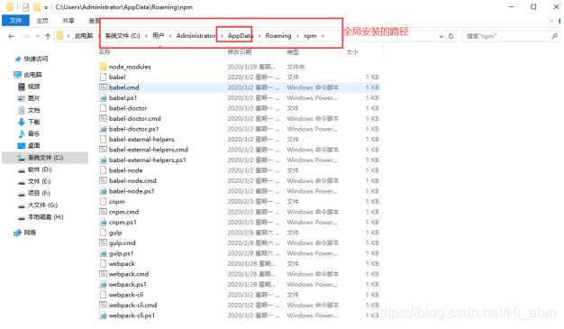Select 系统文件 (C:) drive in sidebar
Image resolution: width=564 pixels, height=329 pixels.
coord(45,158)
